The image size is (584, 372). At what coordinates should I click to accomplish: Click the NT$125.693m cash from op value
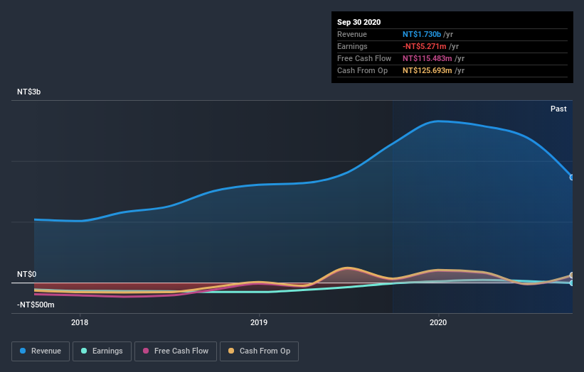click(428, 70)
